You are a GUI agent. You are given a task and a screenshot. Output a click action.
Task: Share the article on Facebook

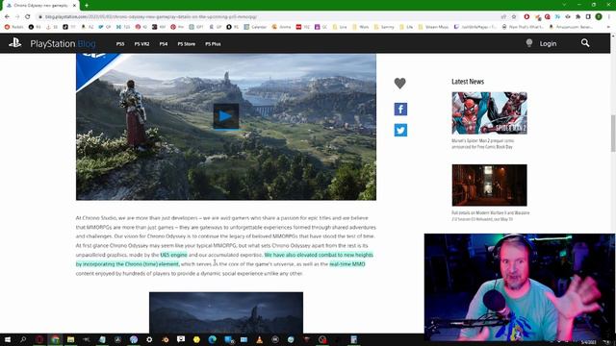(x=400, y=109)
